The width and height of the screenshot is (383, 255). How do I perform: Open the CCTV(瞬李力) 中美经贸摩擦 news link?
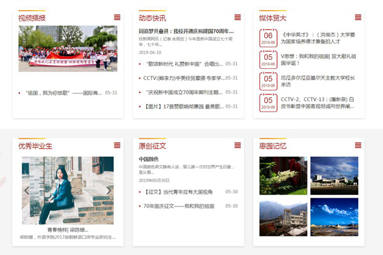pyautogui.click(x=183, y=78)
